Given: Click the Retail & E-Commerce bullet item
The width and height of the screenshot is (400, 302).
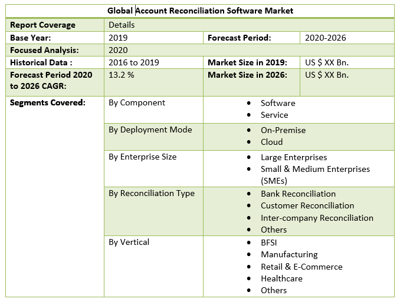Looking at the screenshot, I should pyautogui.click(x=301, y=267).
